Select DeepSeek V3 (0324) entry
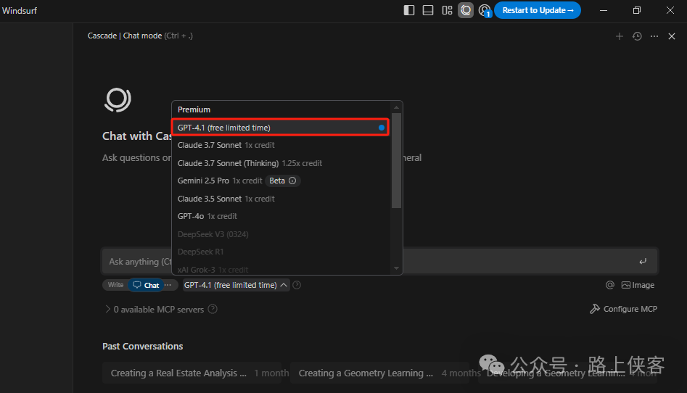This screenshot has width=687, height=393. coord(281,234)
